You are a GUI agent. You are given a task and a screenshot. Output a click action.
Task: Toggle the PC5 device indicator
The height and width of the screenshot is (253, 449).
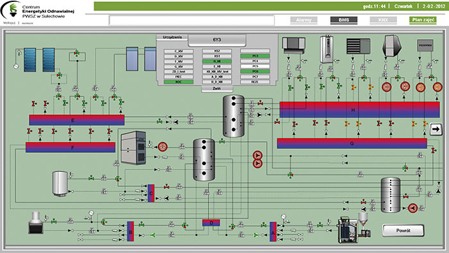click(255, 66)
